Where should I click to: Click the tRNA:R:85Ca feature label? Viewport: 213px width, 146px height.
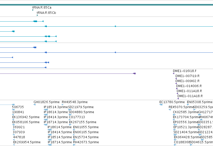42,7
